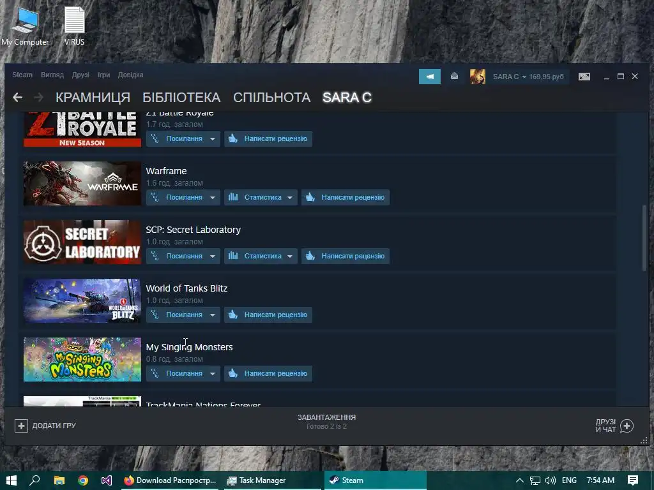Open taskbar search magnifier
Screen dimensions: 654x490
point(35,480)
